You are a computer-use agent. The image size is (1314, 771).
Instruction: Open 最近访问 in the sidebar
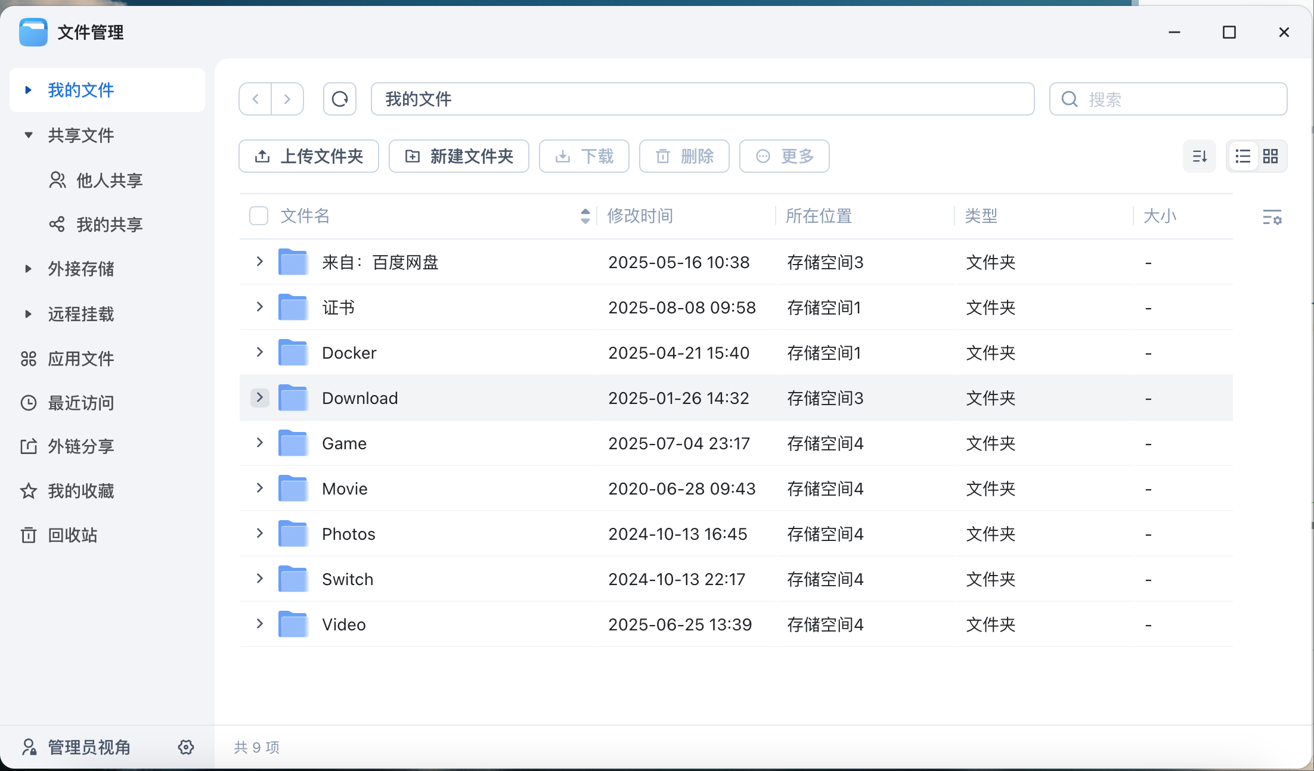(x=80, y=403)
